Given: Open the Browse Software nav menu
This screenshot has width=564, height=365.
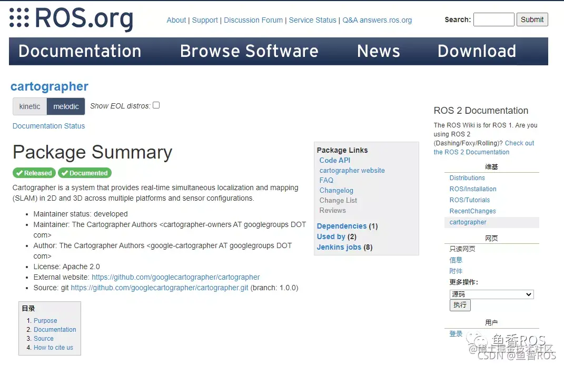Looking at the screenshot, I should 249,51.
